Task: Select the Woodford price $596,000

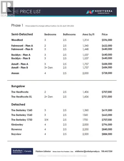Action: tap(107, 40)
